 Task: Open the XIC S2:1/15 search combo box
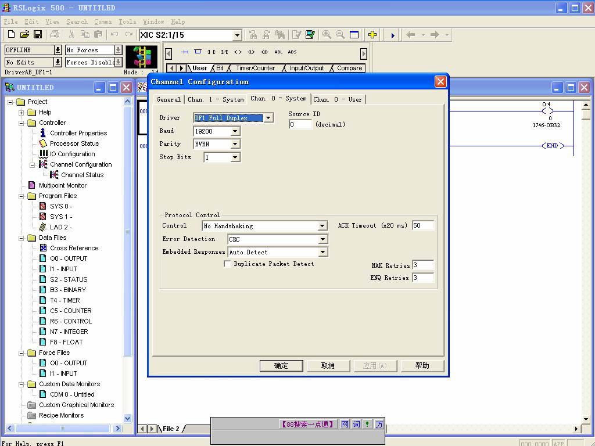coord(237,35)
